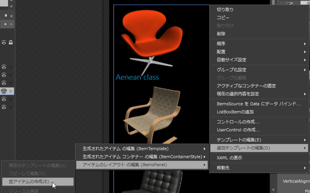Select 削除 in the context menu

[259, 34]
